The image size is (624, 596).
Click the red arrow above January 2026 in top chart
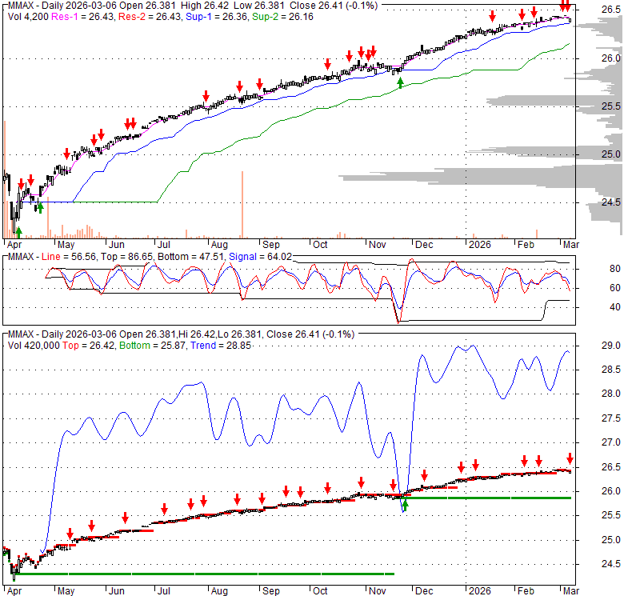pyautogui.click(x=492, y=16)
